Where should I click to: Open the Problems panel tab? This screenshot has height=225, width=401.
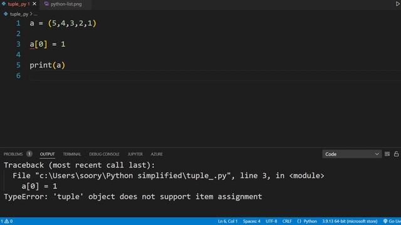[x=13, y=154]
